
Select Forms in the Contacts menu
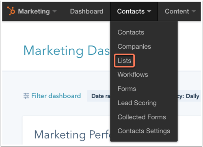pyautogui.click(x=127, y=89)
